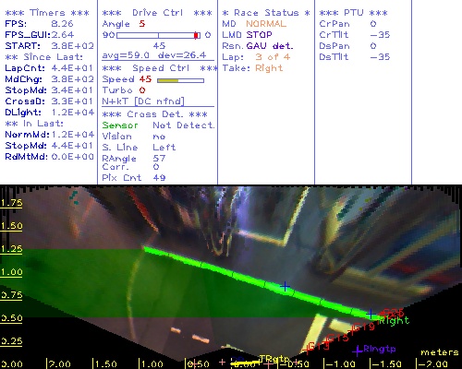Click the yellow TRgtp marker
The width and height of the screenshot is (462, 369).
pyautogui.click(x=274, y=359)
